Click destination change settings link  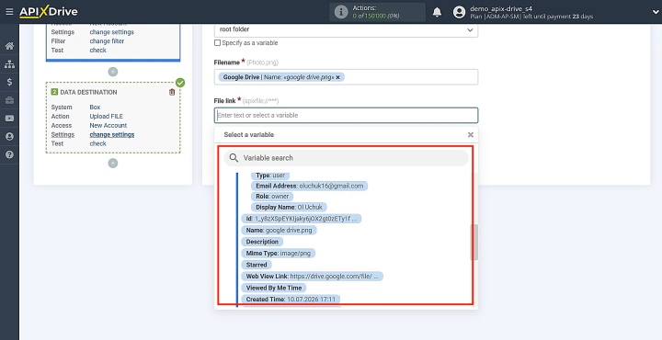pyautogui.click(x=112, y=134)
